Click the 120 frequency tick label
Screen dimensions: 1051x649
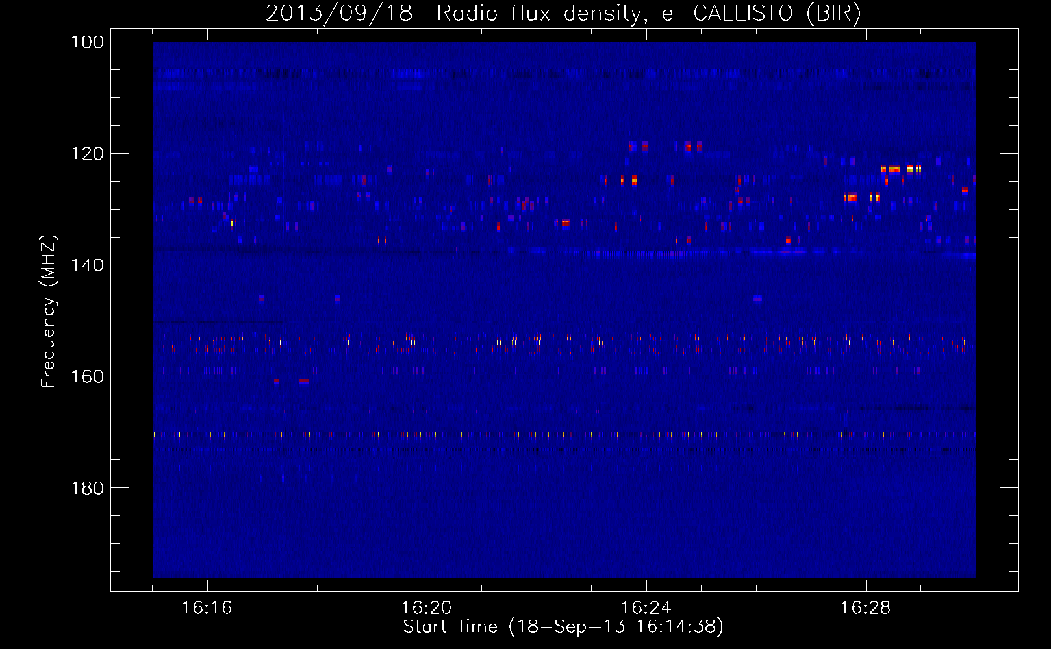point(86,154)
